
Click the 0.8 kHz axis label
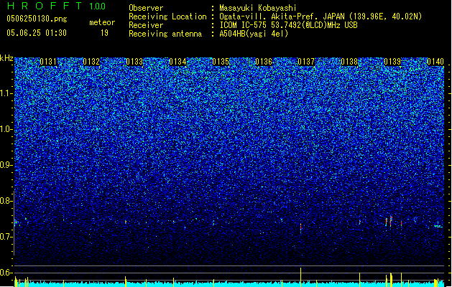(6, 201)
